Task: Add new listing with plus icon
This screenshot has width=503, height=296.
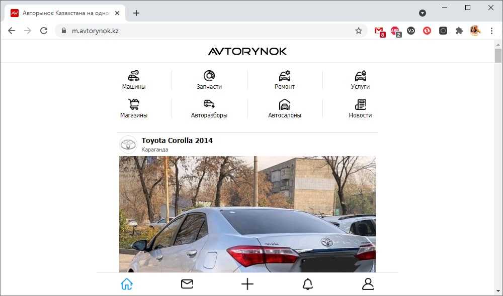Action: coord(247,284)
